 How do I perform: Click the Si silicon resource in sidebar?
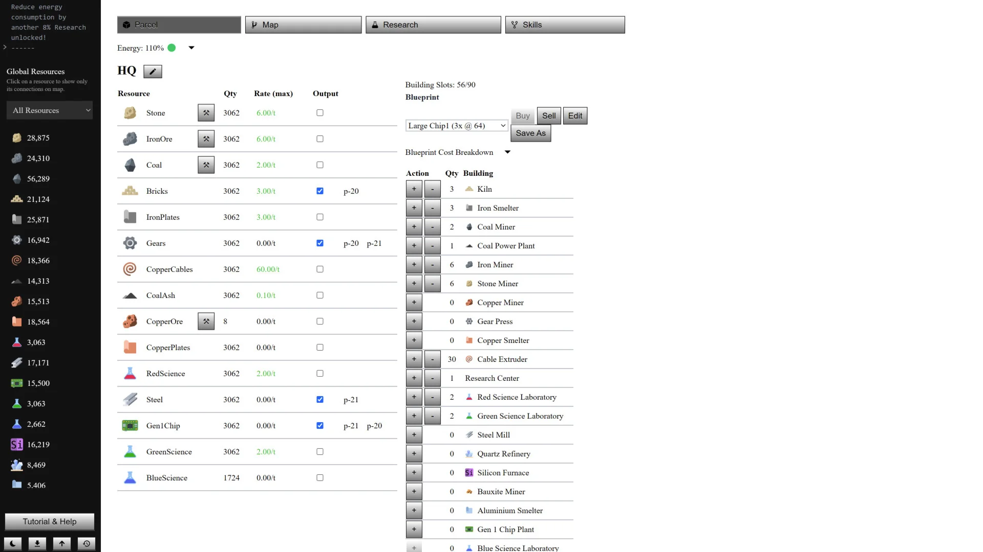(17, 445)
